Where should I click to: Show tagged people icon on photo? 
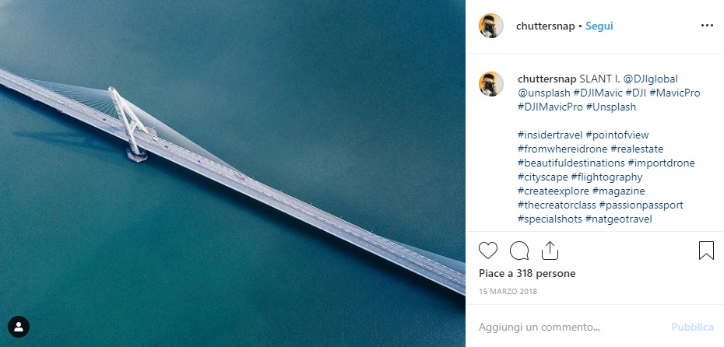click(x=19, y=327)
